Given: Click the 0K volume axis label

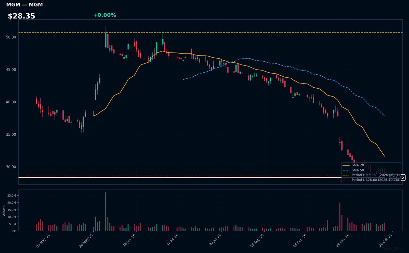Looking at the screenshot, I should [14, 231].
